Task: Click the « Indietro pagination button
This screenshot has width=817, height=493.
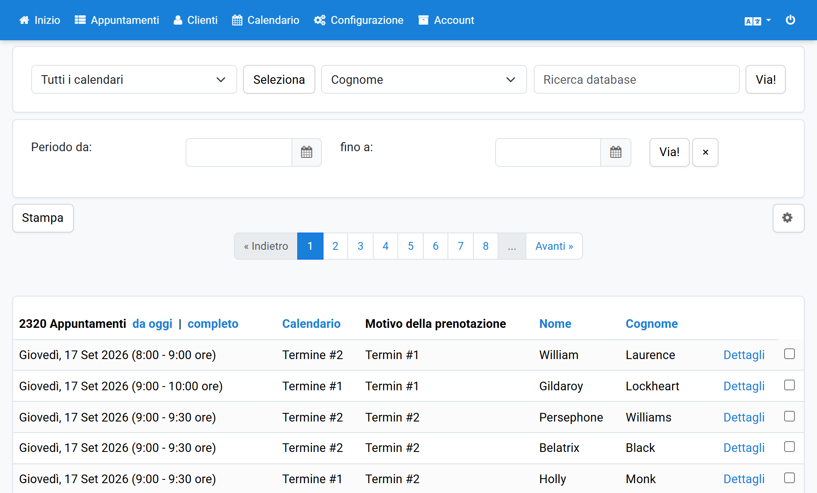Action: tap(266, 246)
